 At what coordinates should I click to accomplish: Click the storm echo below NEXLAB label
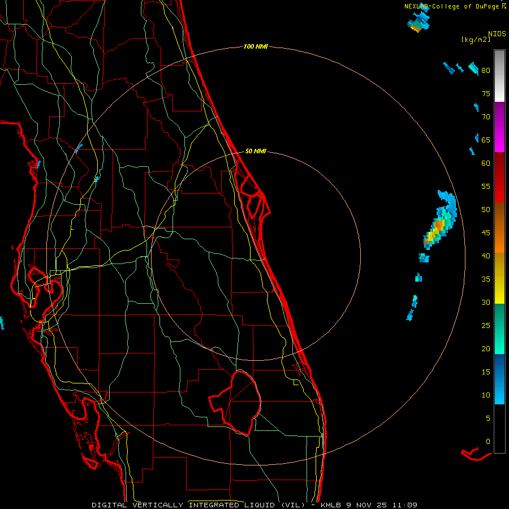click(419, 23)
